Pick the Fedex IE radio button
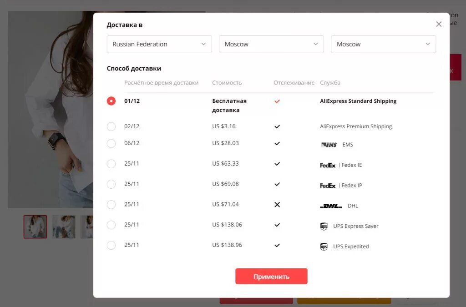 click(x=111, y=164)
